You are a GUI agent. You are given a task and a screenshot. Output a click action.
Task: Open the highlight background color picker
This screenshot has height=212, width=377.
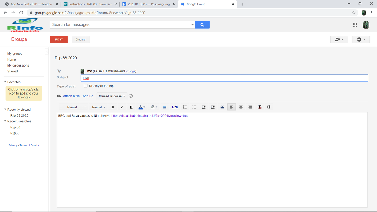point(154,107)
